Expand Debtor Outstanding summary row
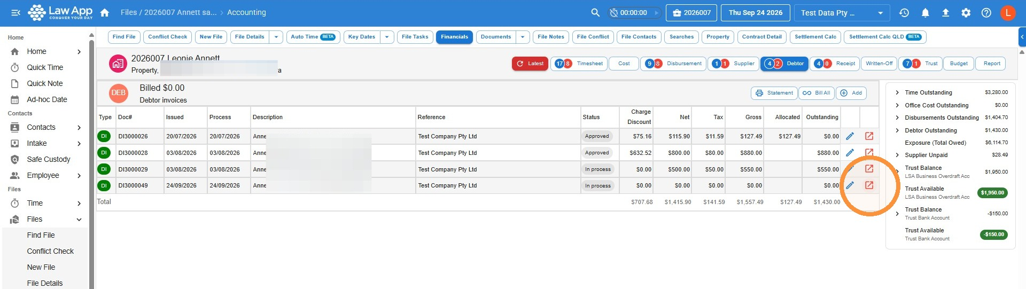1026x289 pixels. click(x=897, y=130)
